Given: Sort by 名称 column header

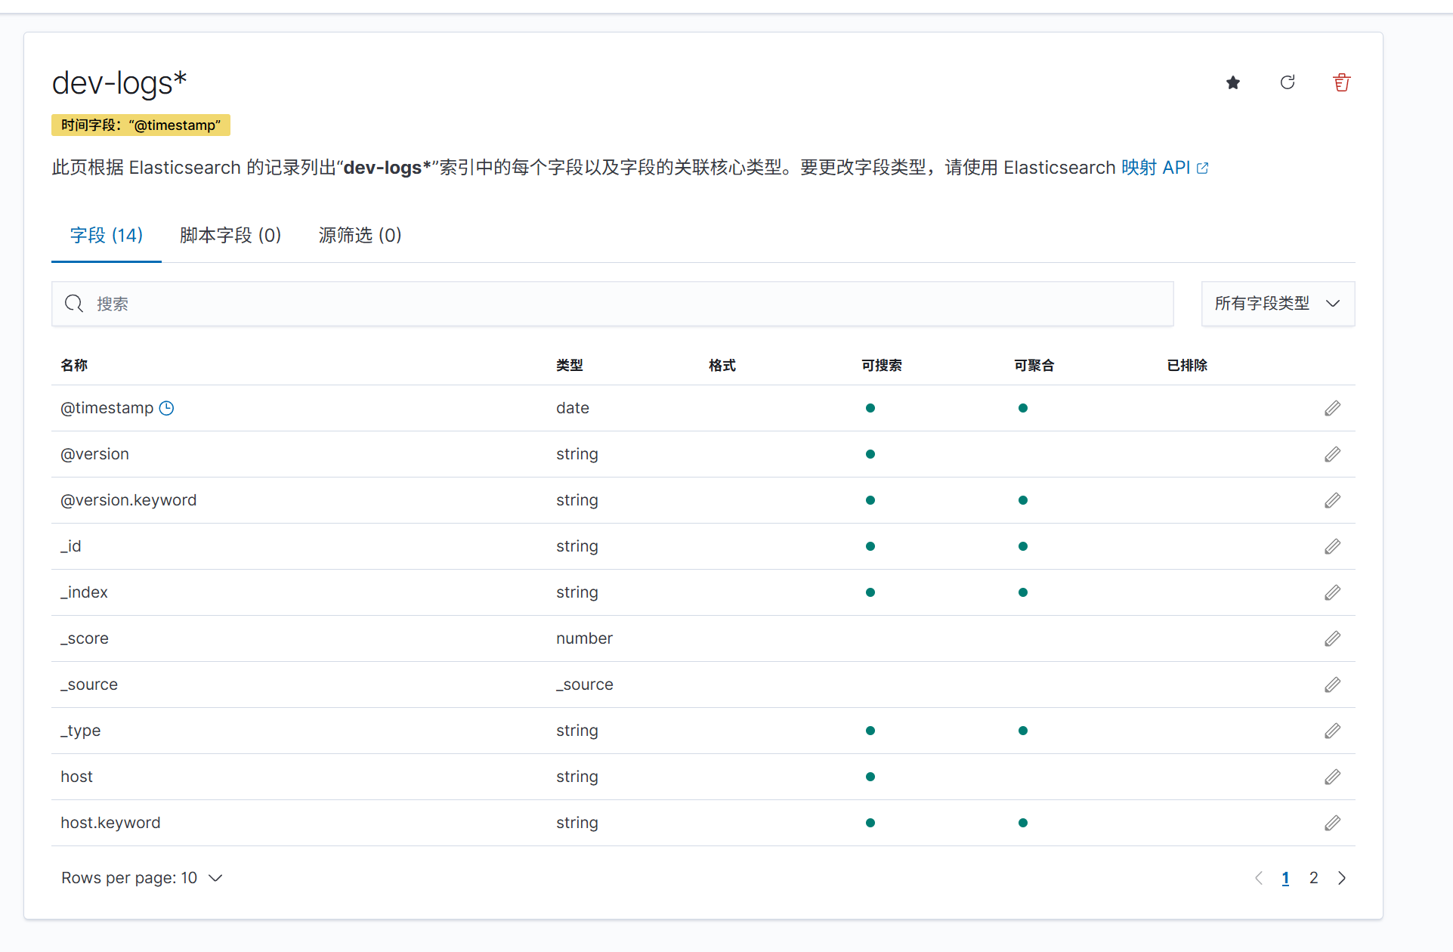Looking at the screenshot, I should (x=74, y=366).
